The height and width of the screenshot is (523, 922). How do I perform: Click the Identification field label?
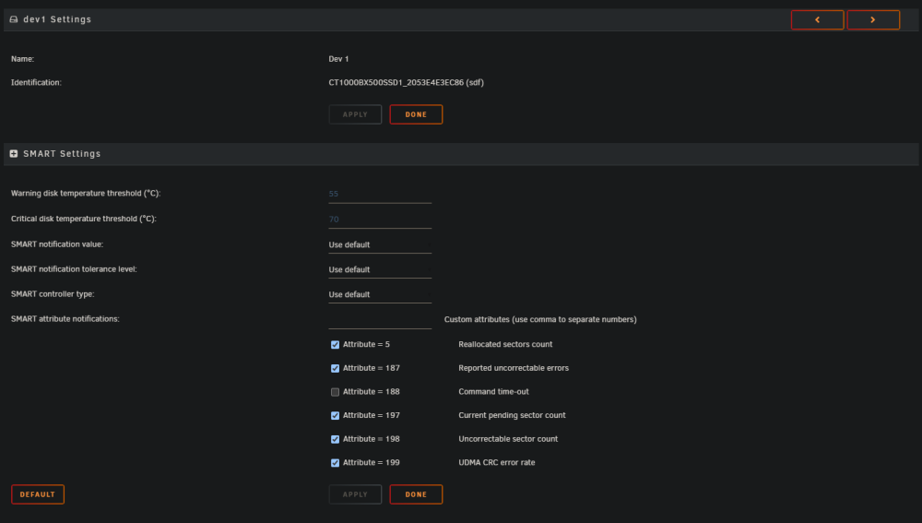point(36,82)
